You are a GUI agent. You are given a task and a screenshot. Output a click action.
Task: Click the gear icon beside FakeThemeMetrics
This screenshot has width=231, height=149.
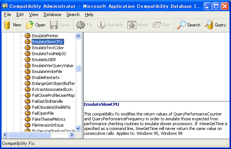(28, 119)
